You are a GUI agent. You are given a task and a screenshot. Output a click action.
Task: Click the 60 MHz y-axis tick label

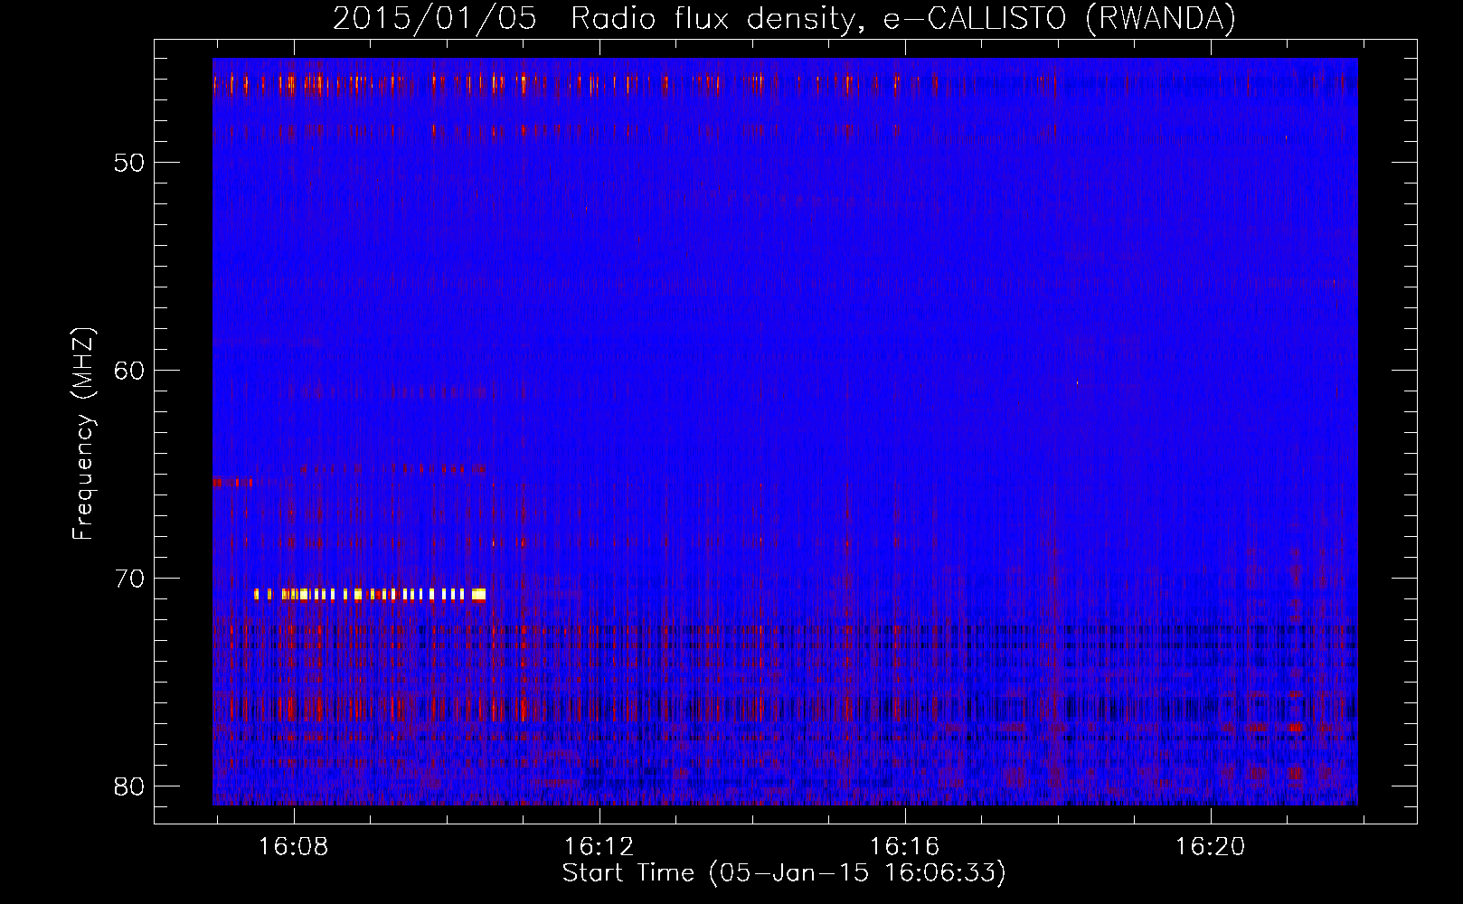pos(129,371)
